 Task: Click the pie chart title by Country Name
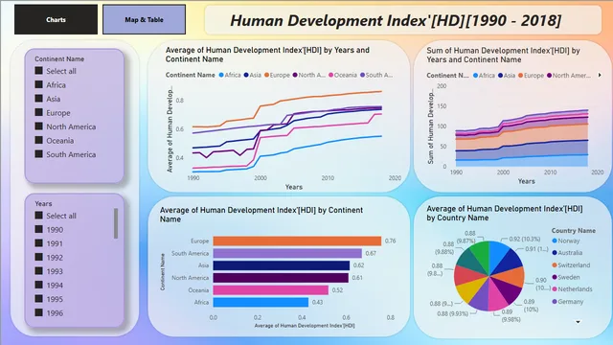[505, 213]
